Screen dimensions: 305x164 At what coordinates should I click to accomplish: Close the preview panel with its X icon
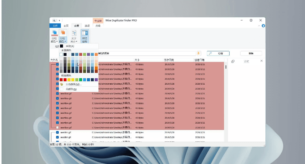pos(261,61)
